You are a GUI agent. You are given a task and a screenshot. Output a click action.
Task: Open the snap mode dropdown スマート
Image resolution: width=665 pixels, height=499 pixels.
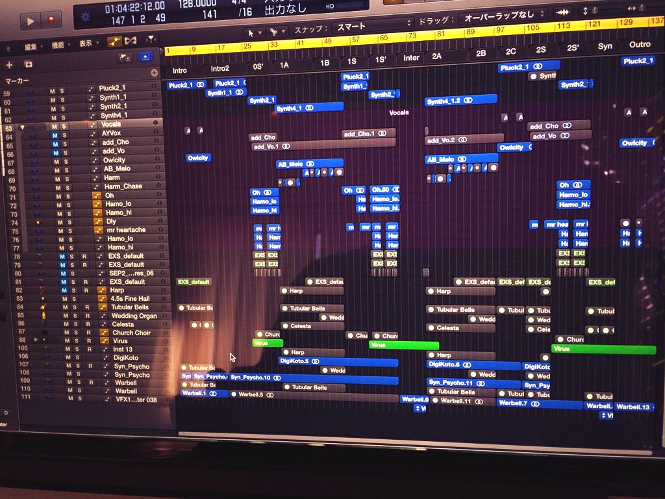coord(373,25)
